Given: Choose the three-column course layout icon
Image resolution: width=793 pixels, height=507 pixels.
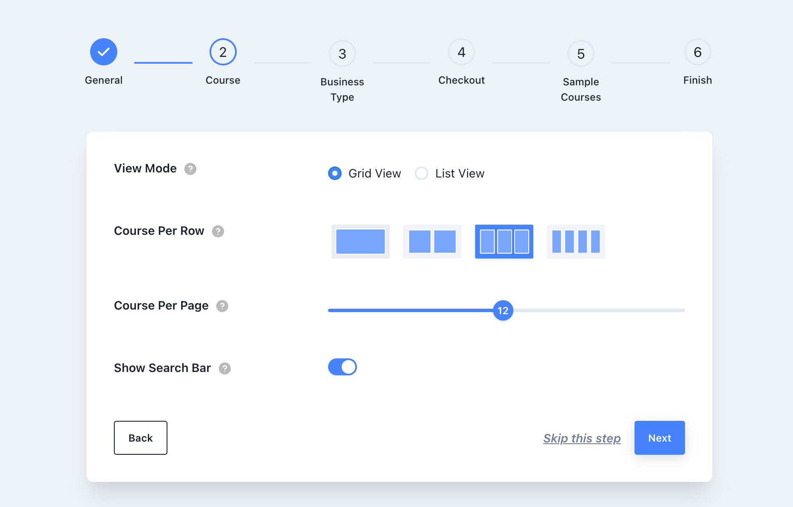Looking at the screenshot, I should click(x=504, y=242).
